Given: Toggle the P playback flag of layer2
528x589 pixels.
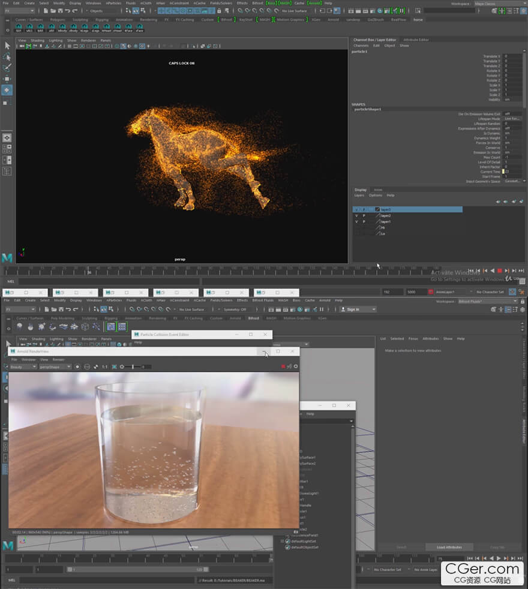Looking at the screenshot, I should pos(364,215).
